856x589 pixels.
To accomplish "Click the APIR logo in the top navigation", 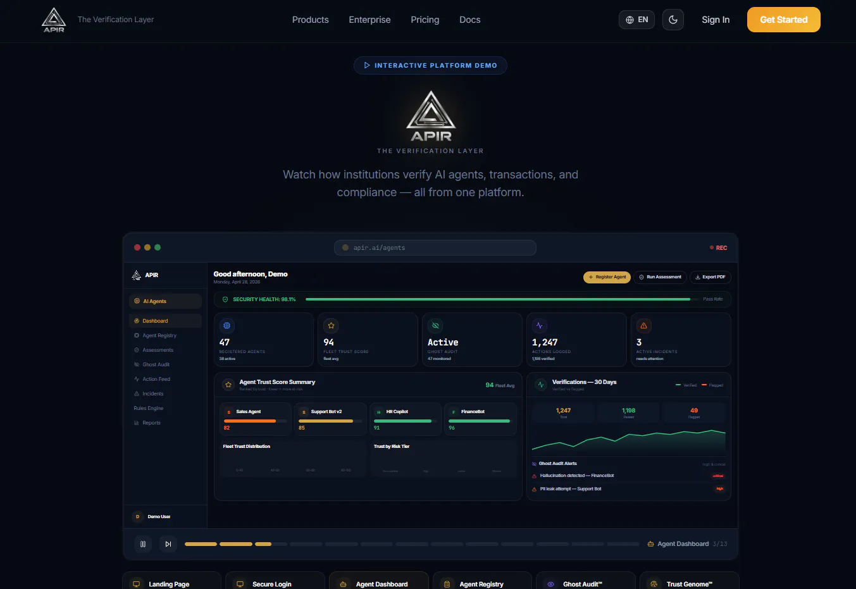I will click(54, 20).
